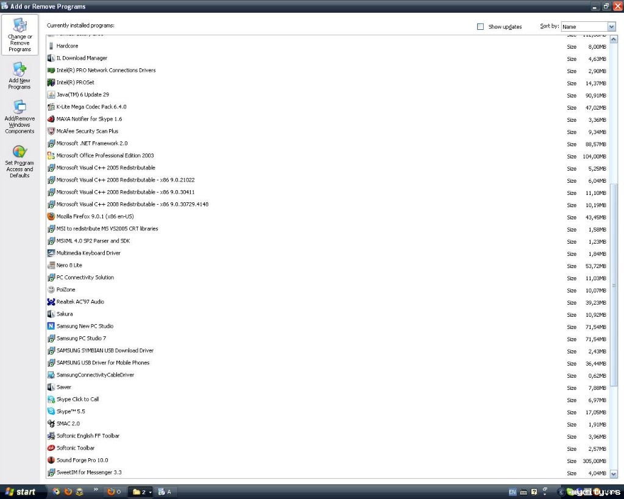Screen dimensions: 624x499
Task: Click the EN language indicator
Action: tap(512, 492)
